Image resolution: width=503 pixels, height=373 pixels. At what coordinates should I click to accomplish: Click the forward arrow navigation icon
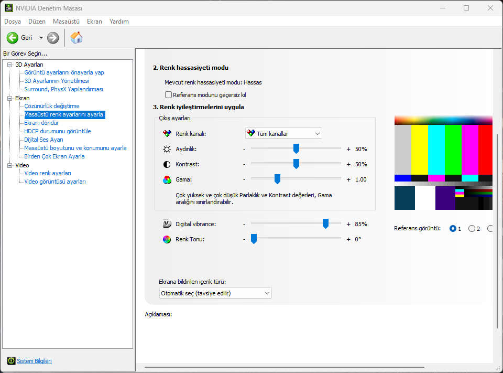[53, 38]
